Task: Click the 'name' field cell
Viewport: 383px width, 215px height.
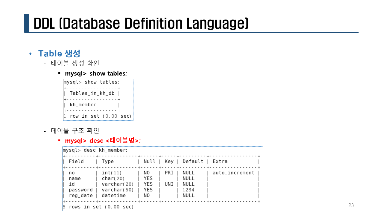Action: tap(75, 179)
